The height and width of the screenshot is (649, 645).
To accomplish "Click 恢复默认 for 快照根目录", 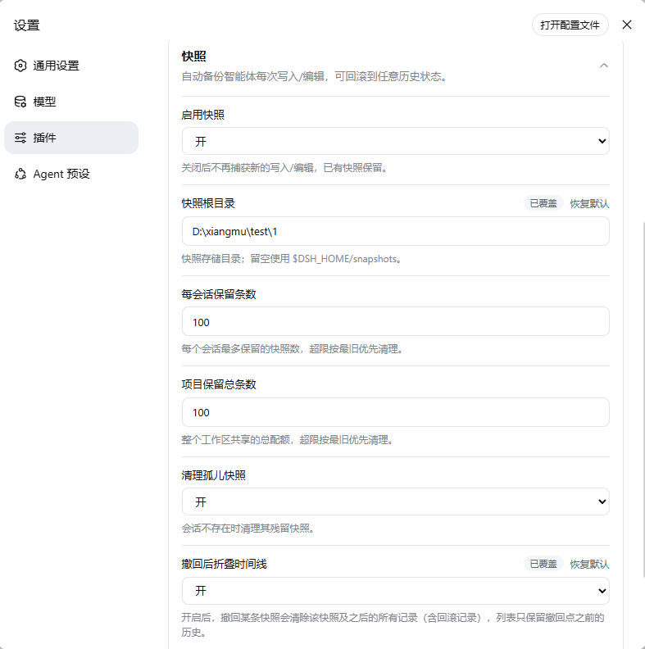I will [589, 203].
